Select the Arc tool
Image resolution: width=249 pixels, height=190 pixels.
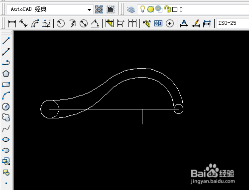tap(6, 95)
